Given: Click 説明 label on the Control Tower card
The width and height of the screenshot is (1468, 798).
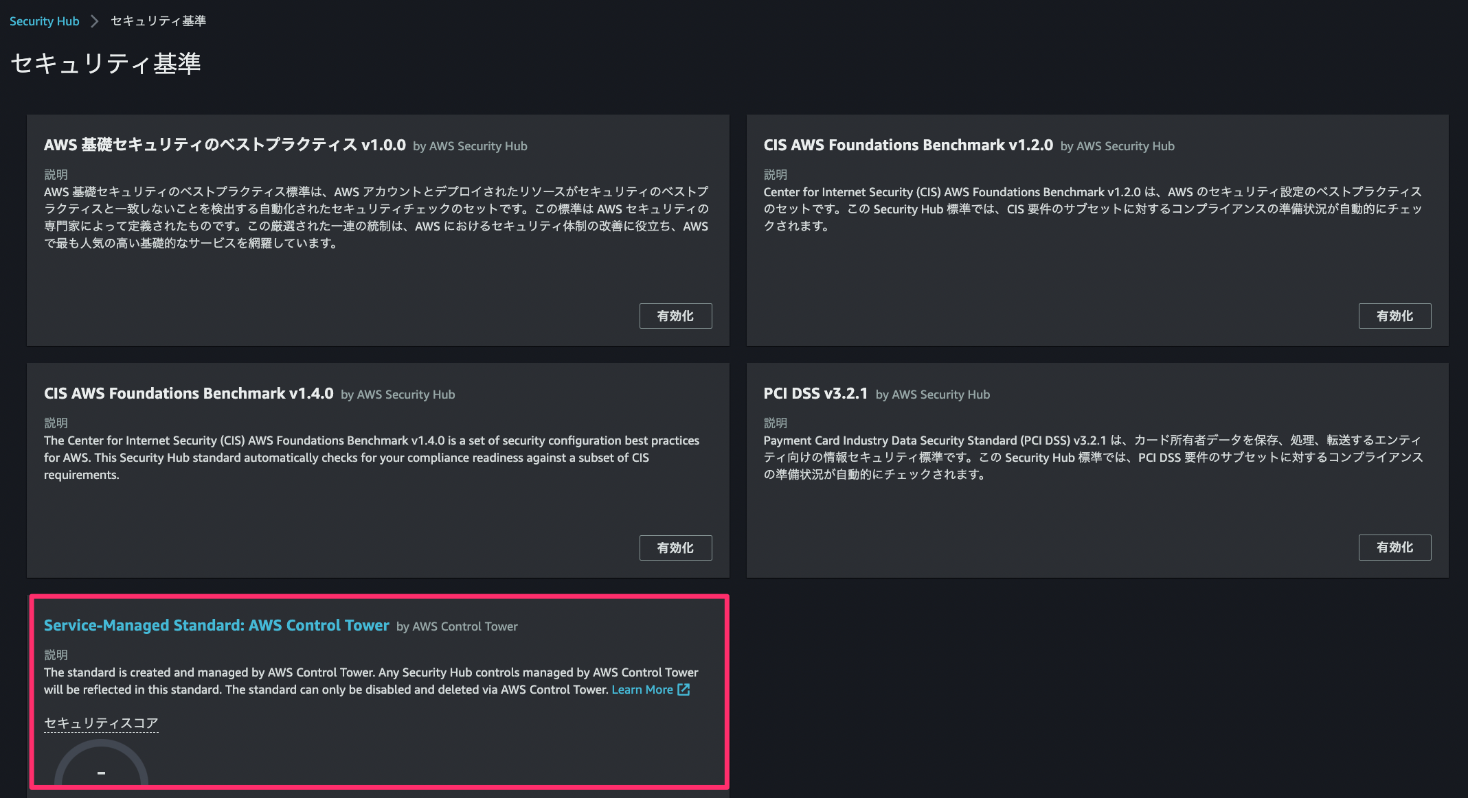Looking at the screenshot, I should tap(56, 655).
